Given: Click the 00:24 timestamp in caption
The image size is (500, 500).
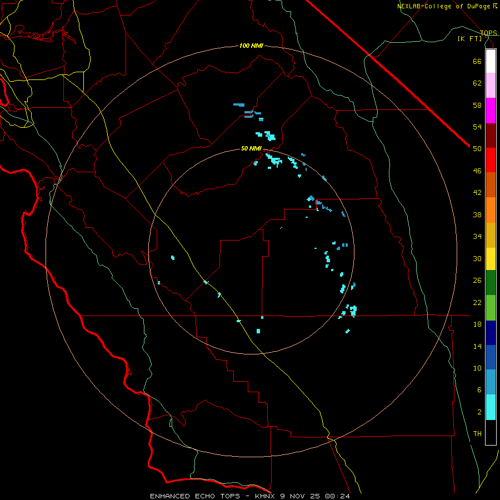Looking at the screenshot, I should [337, 496].
